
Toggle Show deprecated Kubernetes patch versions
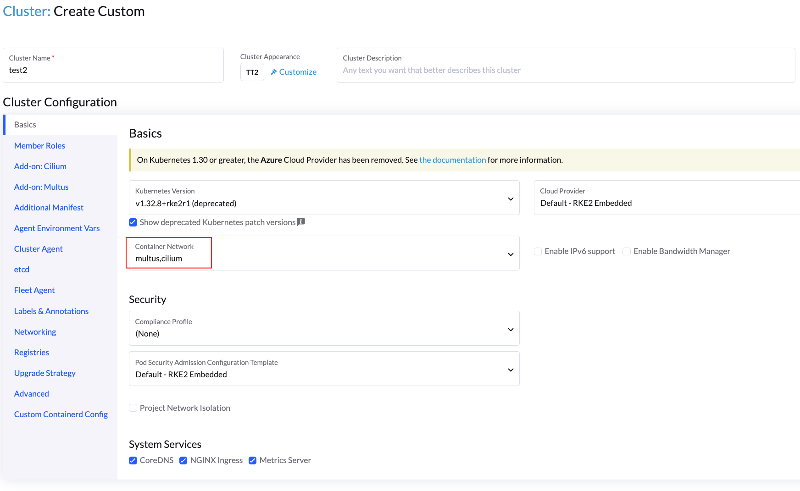click(133, 222)
